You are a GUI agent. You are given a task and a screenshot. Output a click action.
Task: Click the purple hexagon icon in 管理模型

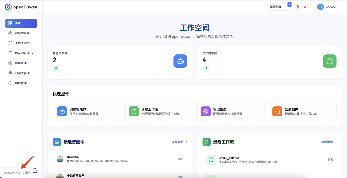[x=205, y=111]
